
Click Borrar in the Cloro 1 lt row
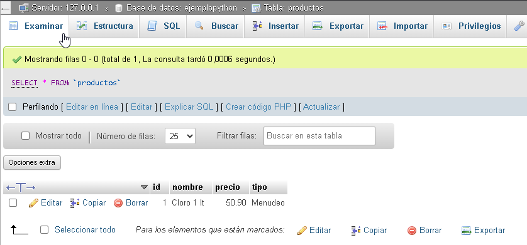pos(137,203)
